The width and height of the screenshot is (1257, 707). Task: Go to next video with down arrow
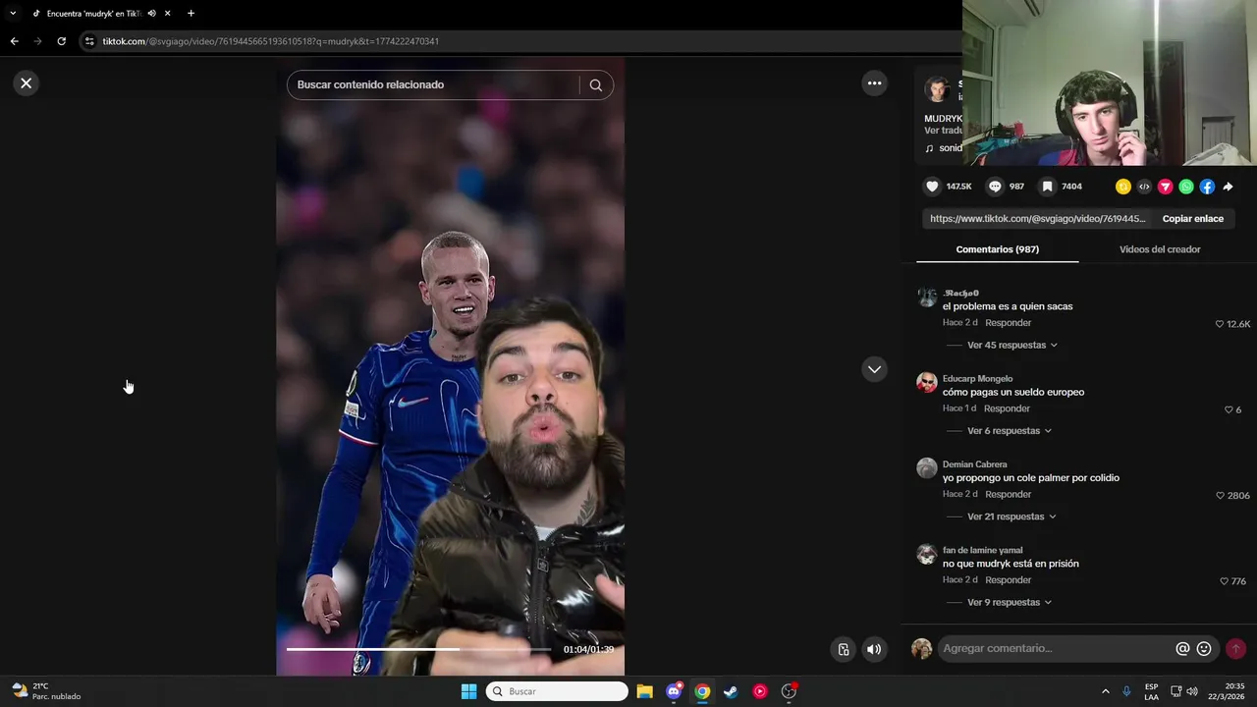point(874,369)
